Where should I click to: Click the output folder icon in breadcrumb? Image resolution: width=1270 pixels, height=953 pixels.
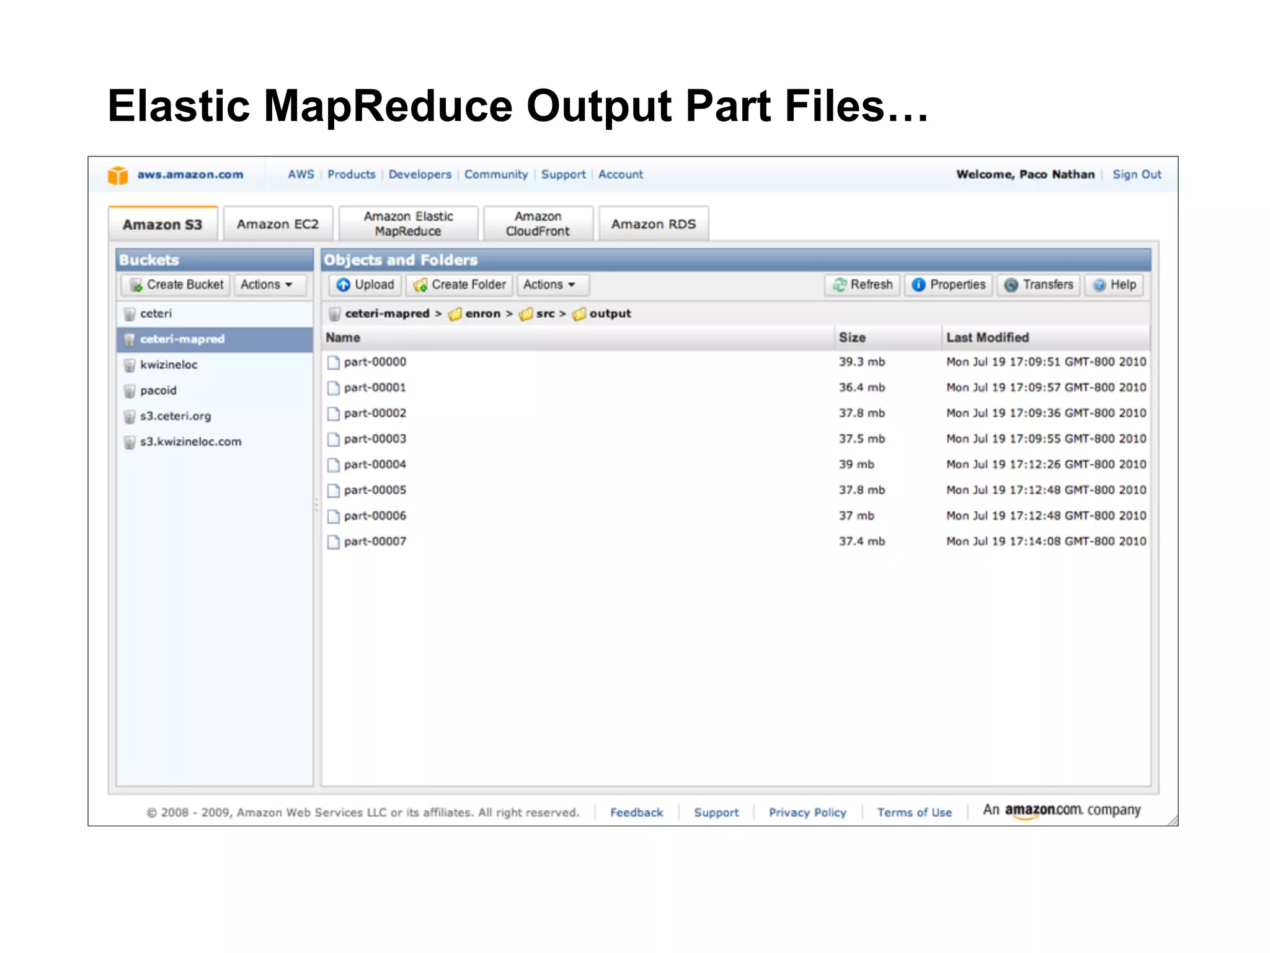tap(579, 315)
